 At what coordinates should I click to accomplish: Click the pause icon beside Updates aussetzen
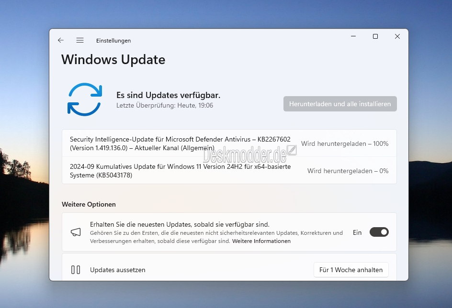76,270
